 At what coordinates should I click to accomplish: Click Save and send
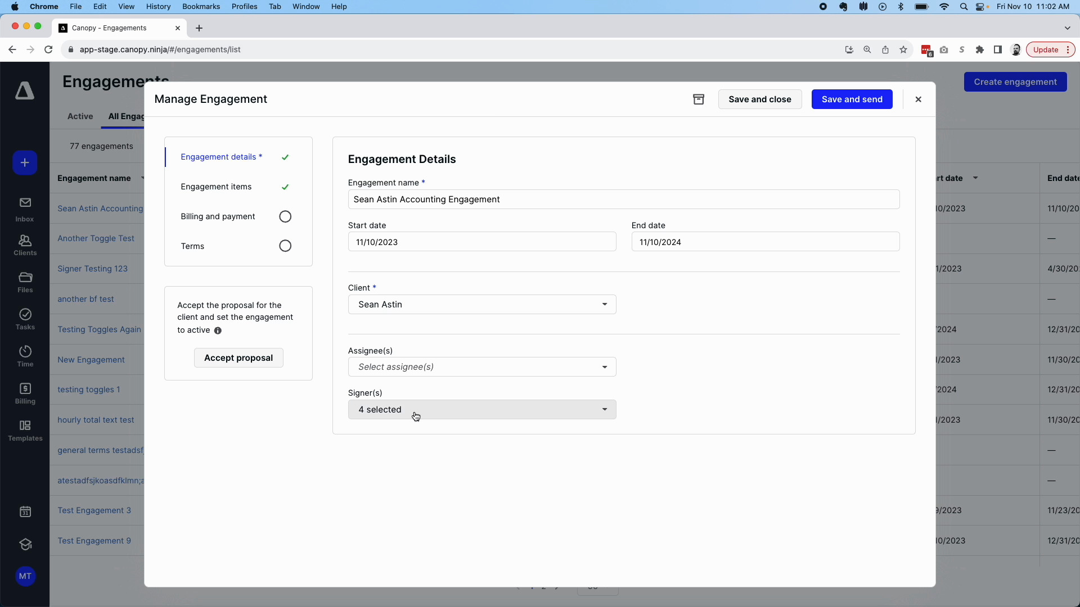point(852,99)
